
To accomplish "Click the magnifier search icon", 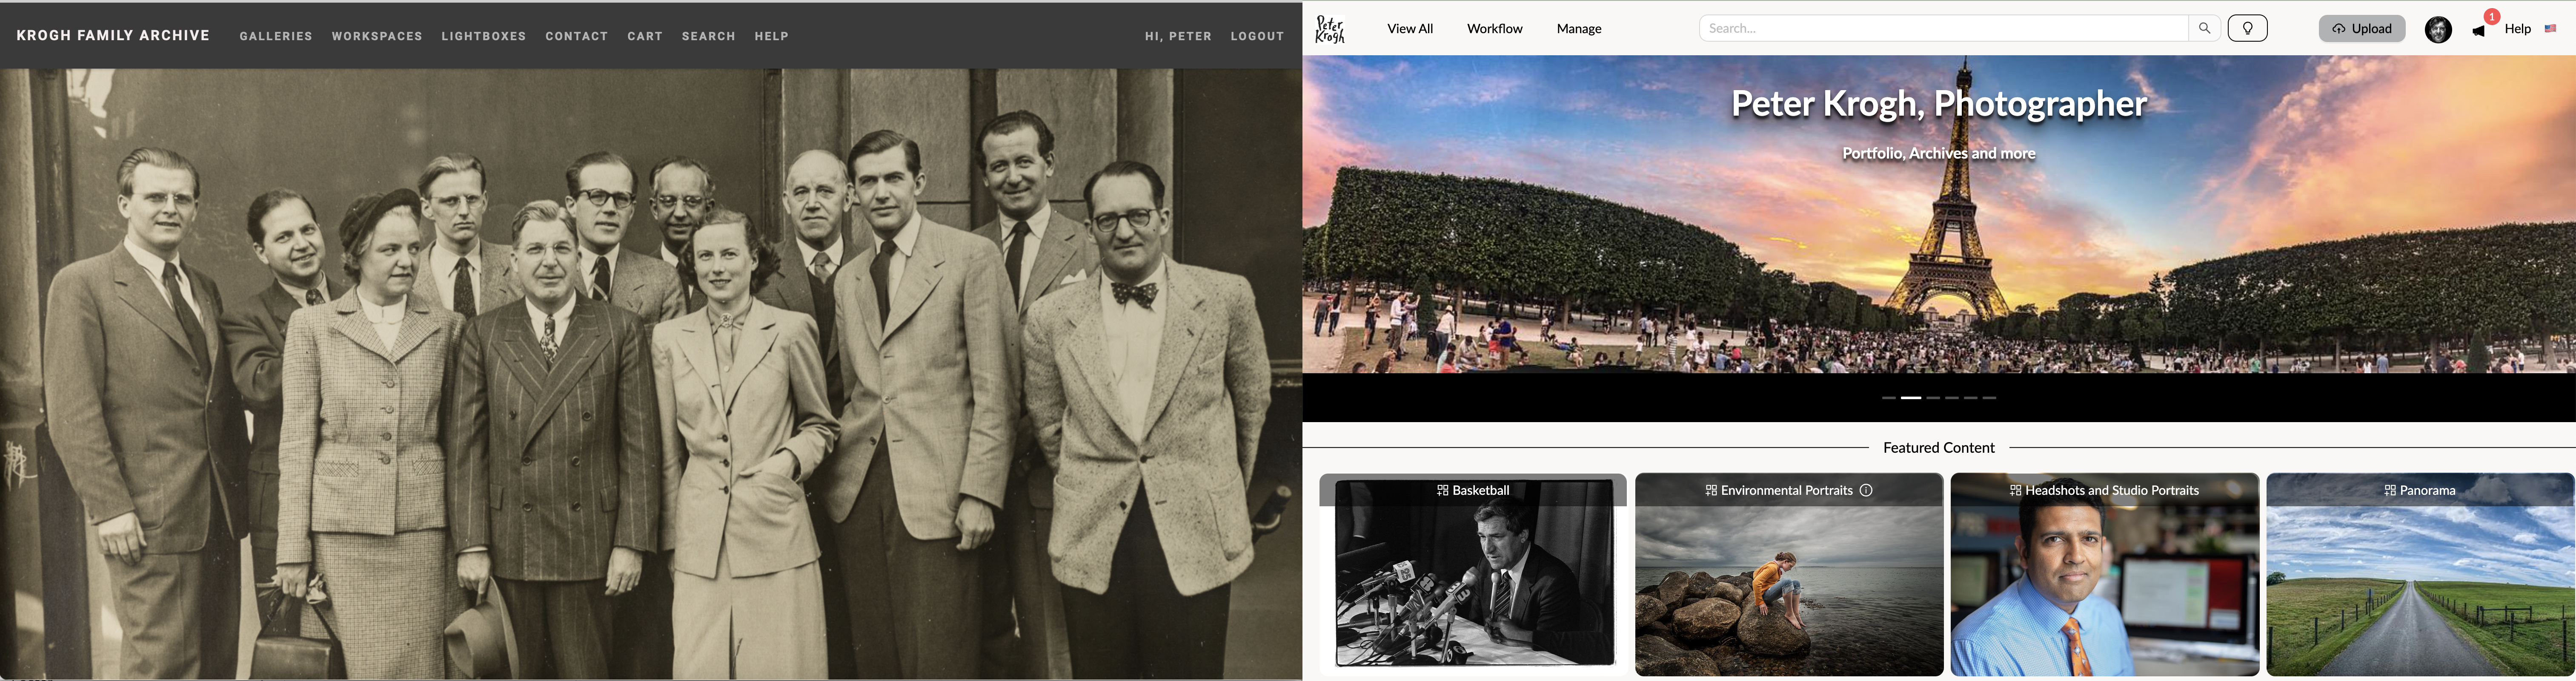I will click(2204, 28).
